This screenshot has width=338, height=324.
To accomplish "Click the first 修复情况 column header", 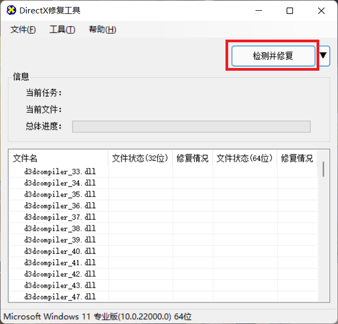I will click(x=192, y=159).
